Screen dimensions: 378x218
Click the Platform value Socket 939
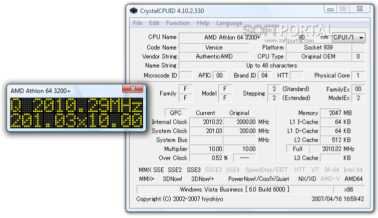[318, 47]
